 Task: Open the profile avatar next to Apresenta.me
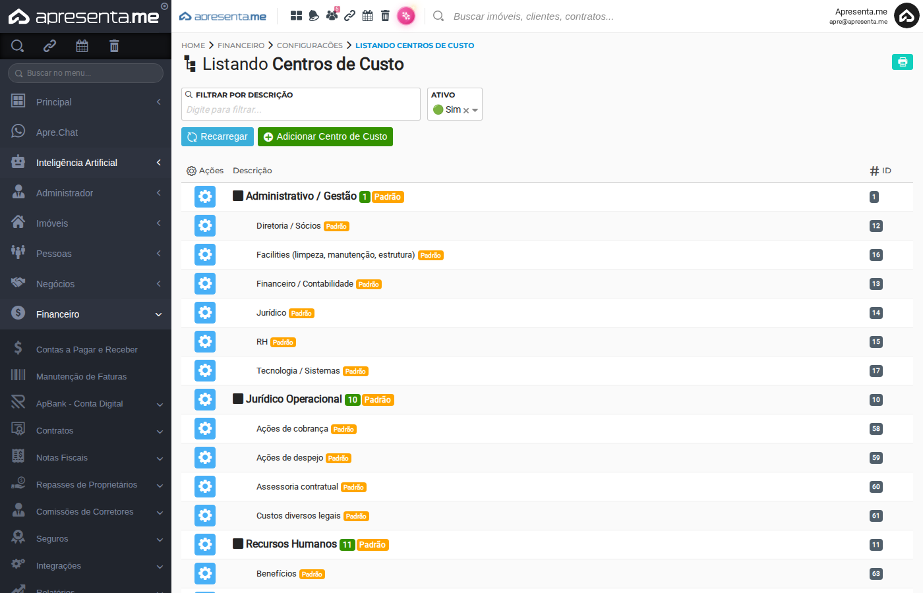pos(907,16)
